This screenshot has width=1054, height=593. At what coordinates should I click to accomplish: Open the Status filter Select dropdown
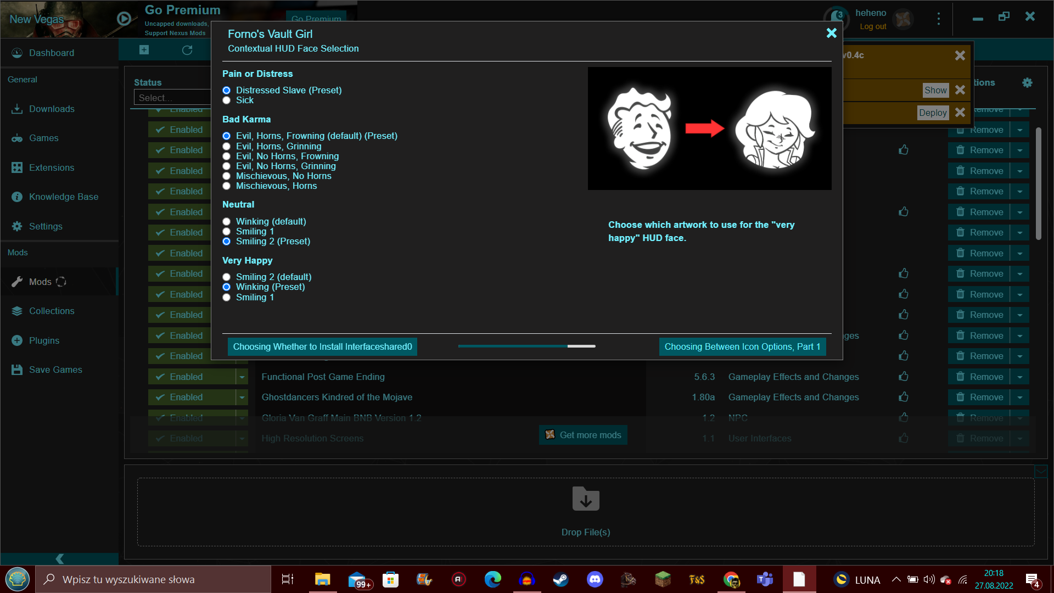[172, 98]
